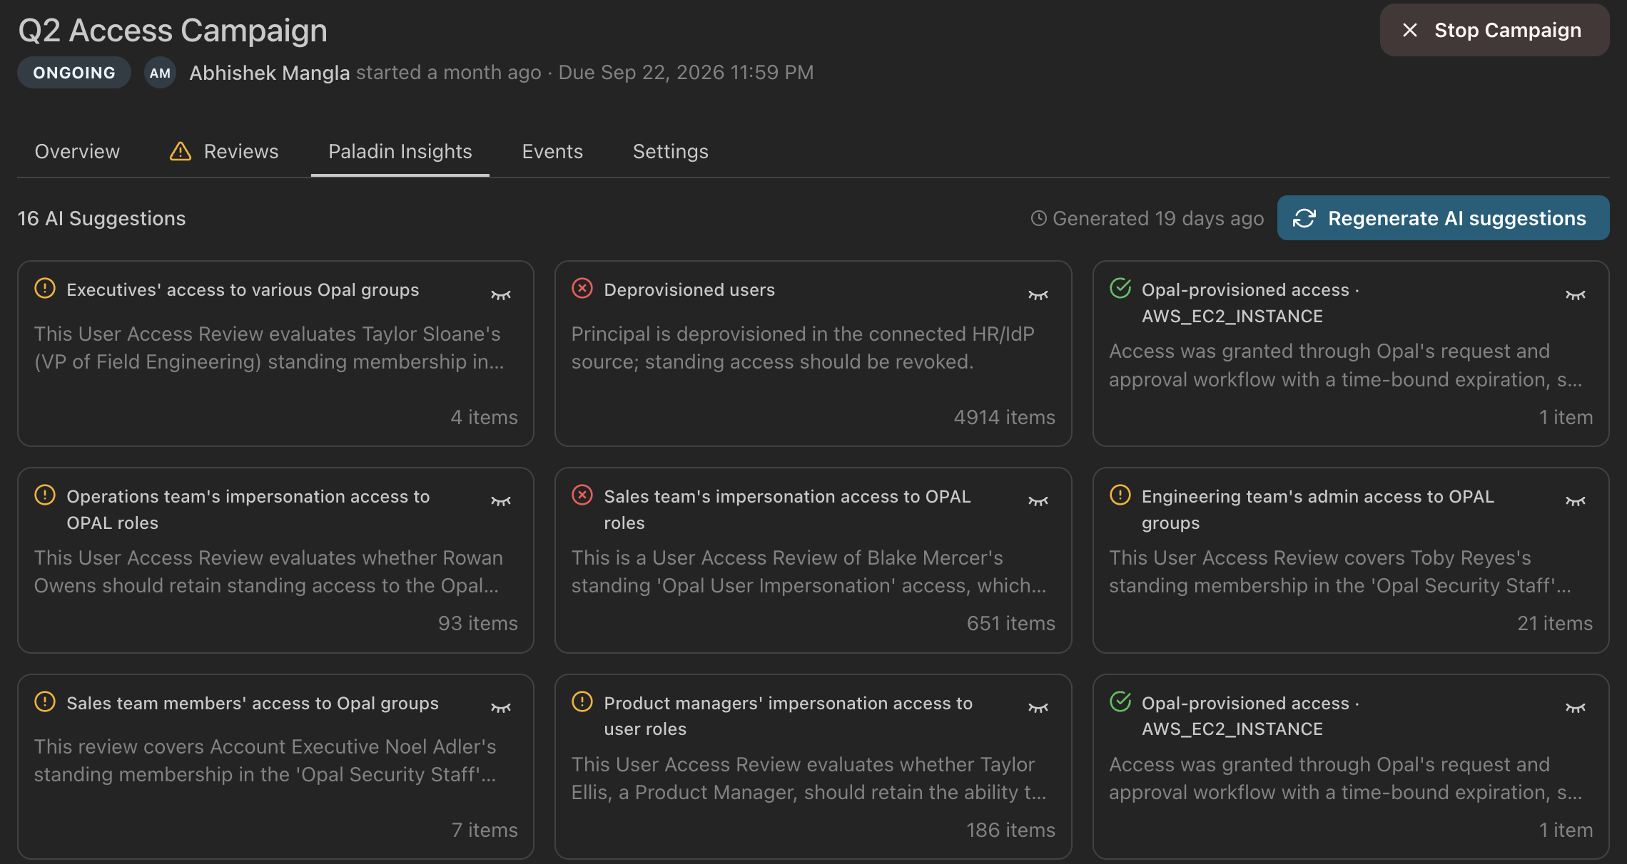Open the 4 items Executives' access card
Image resolution: width=1627 pixels, height=864 pixels.
click(x=275, y=354)
